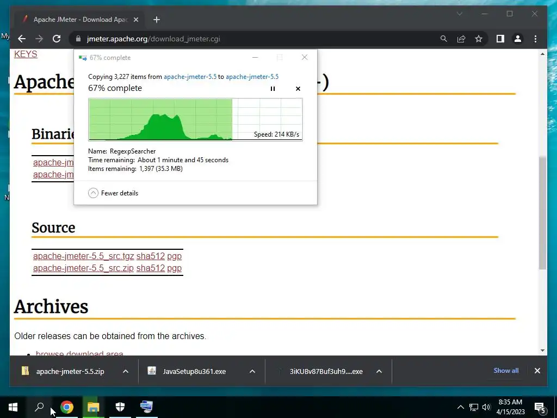
Task: Open sha512 link for src.tgz
Action: coord(151,256)
